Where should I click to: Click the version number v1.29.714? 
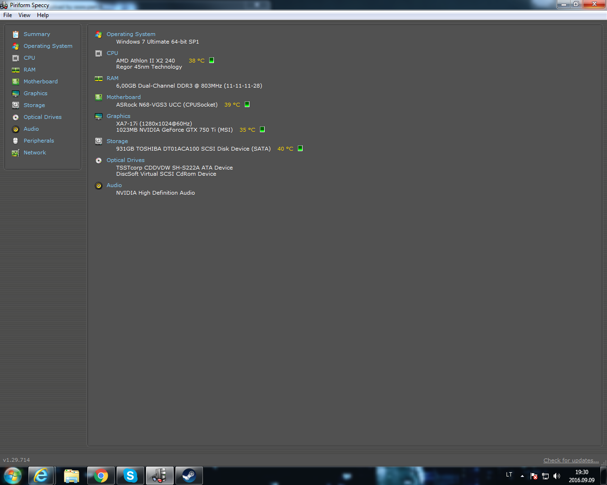point(17,460)
